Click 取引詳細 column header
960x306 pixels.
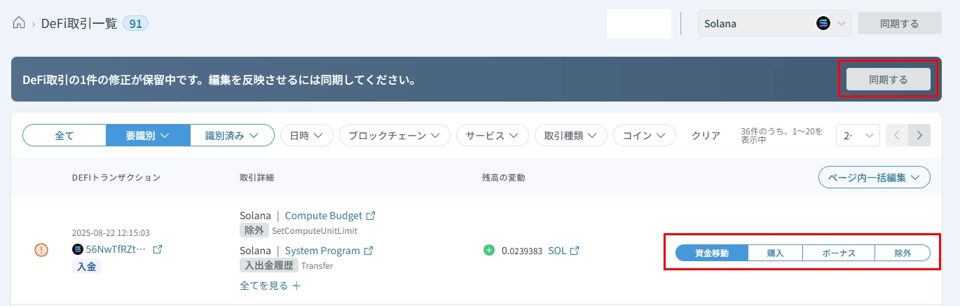coord(256,178)
